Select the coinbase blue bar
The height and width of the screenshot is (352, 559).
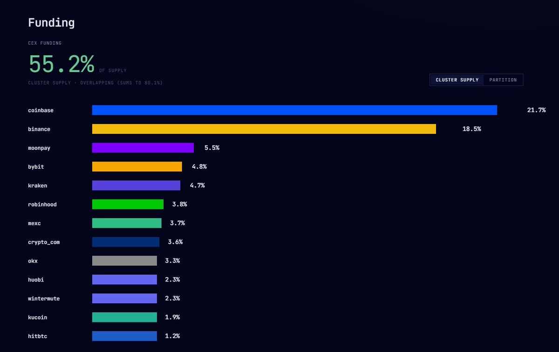click(294, 110)
